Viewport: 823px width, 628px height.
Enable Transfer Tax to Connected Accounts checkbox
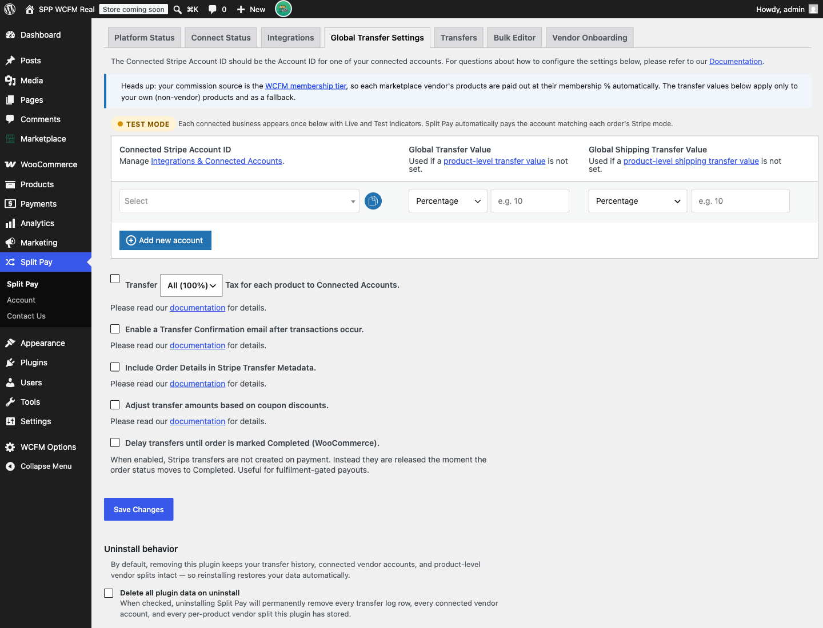pos(115,279)
